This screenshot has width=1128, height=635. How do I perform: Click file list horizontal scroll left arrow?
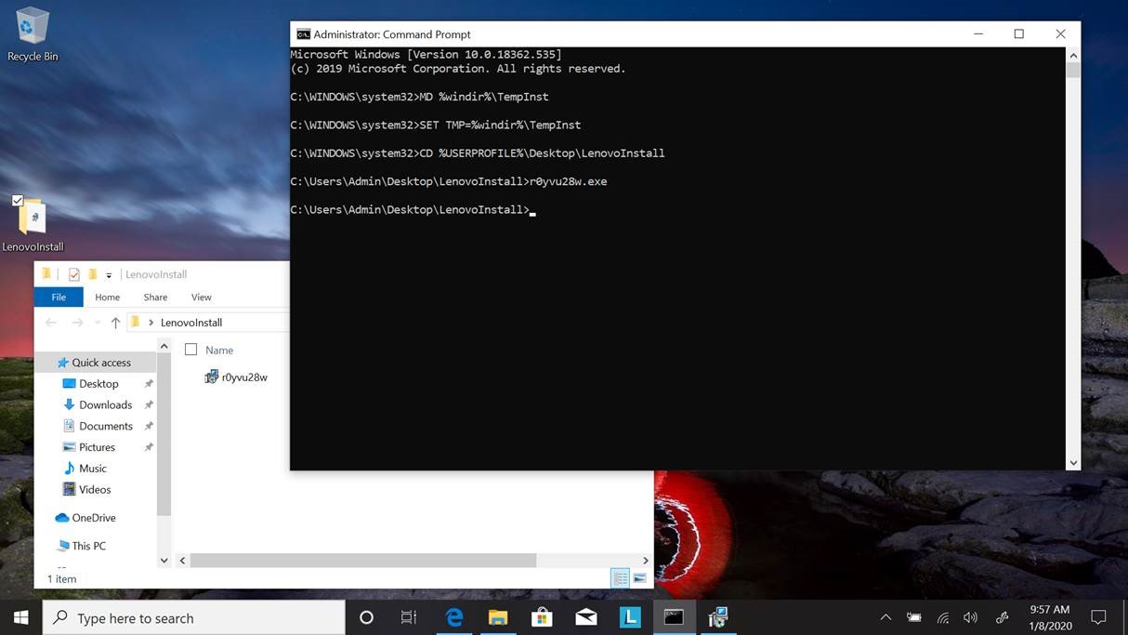[x=182, y=561]
